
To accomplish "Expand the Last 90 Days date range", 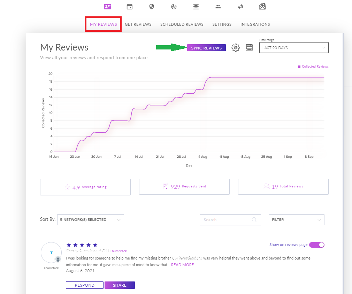I will pyautogui.click(x=293, y=48).
